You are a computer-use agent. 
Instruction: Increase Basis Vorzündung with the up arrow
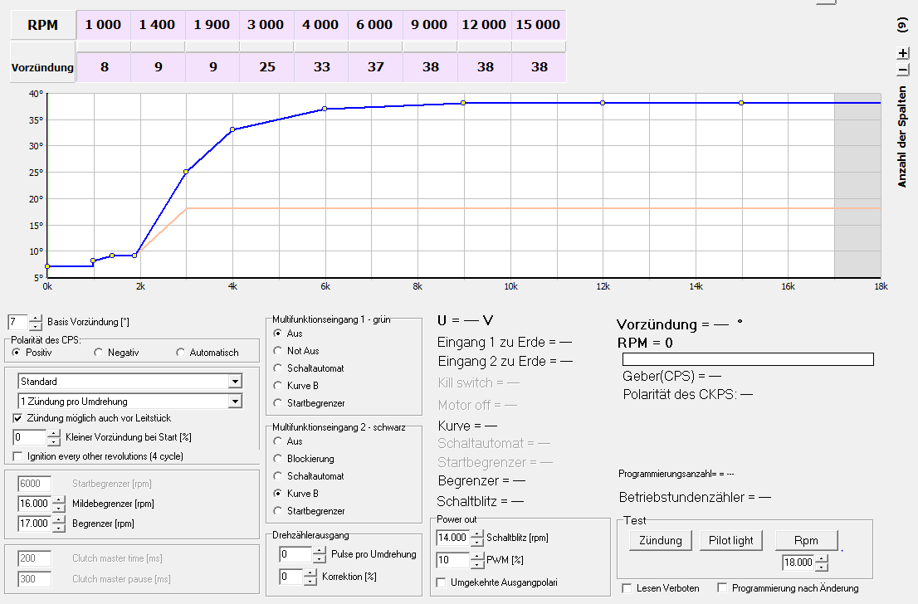pyautogui.click(x=35, y=318)
